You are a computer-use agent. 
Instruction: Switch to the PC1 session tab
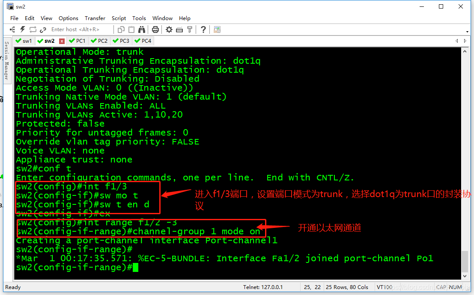[78, 41]
